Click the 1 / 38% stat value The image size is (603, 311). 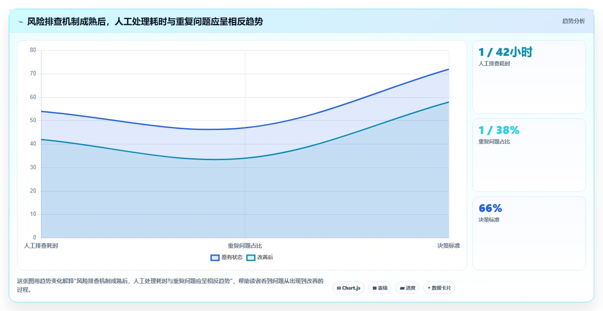point(499,130)
